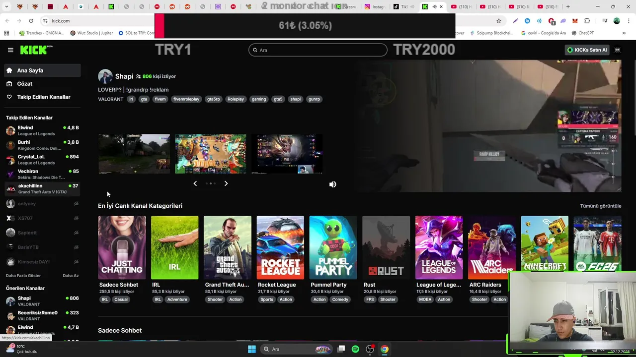Click the Comedy tag under Pummel Party
Viewport: 636px width, 357px height.
340,299
